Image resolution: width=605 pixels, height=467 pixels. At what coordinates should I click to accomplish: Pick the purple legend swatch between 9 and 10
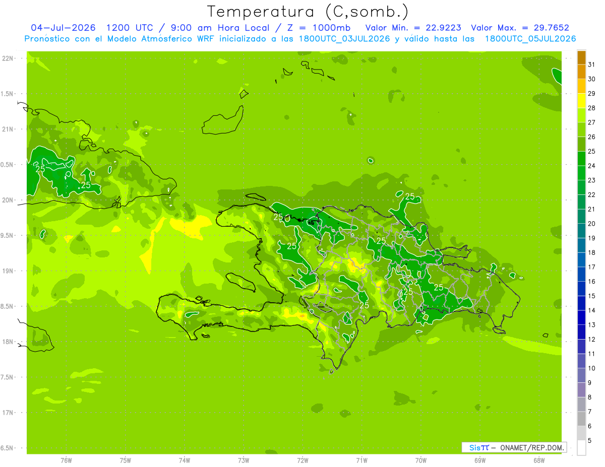pos(581,375)
